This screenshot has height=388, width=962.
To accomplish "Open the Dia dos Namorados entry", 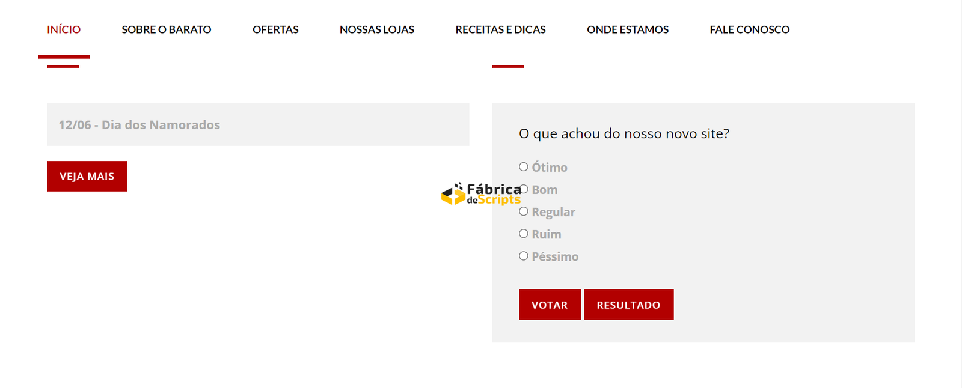I will 139,125.
